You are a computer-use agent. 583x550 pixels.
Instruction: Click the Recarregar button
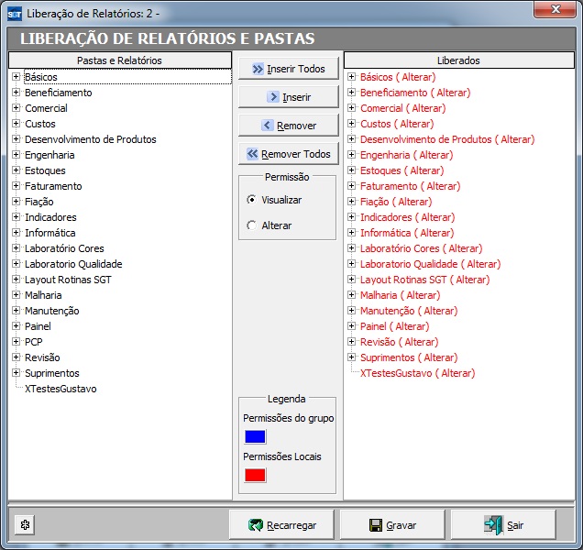pos(281,525)
